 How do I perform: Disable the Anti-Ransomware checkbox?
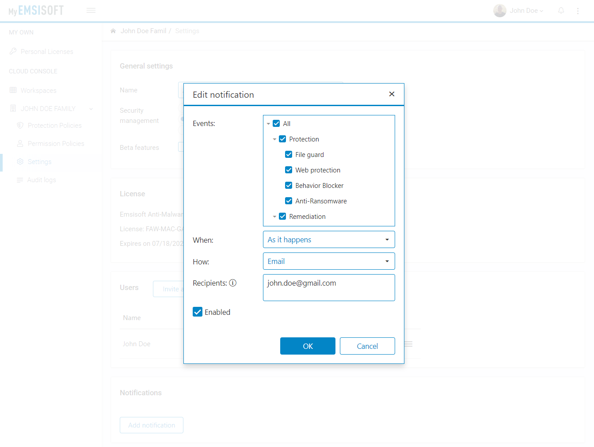tap(289, 201)
